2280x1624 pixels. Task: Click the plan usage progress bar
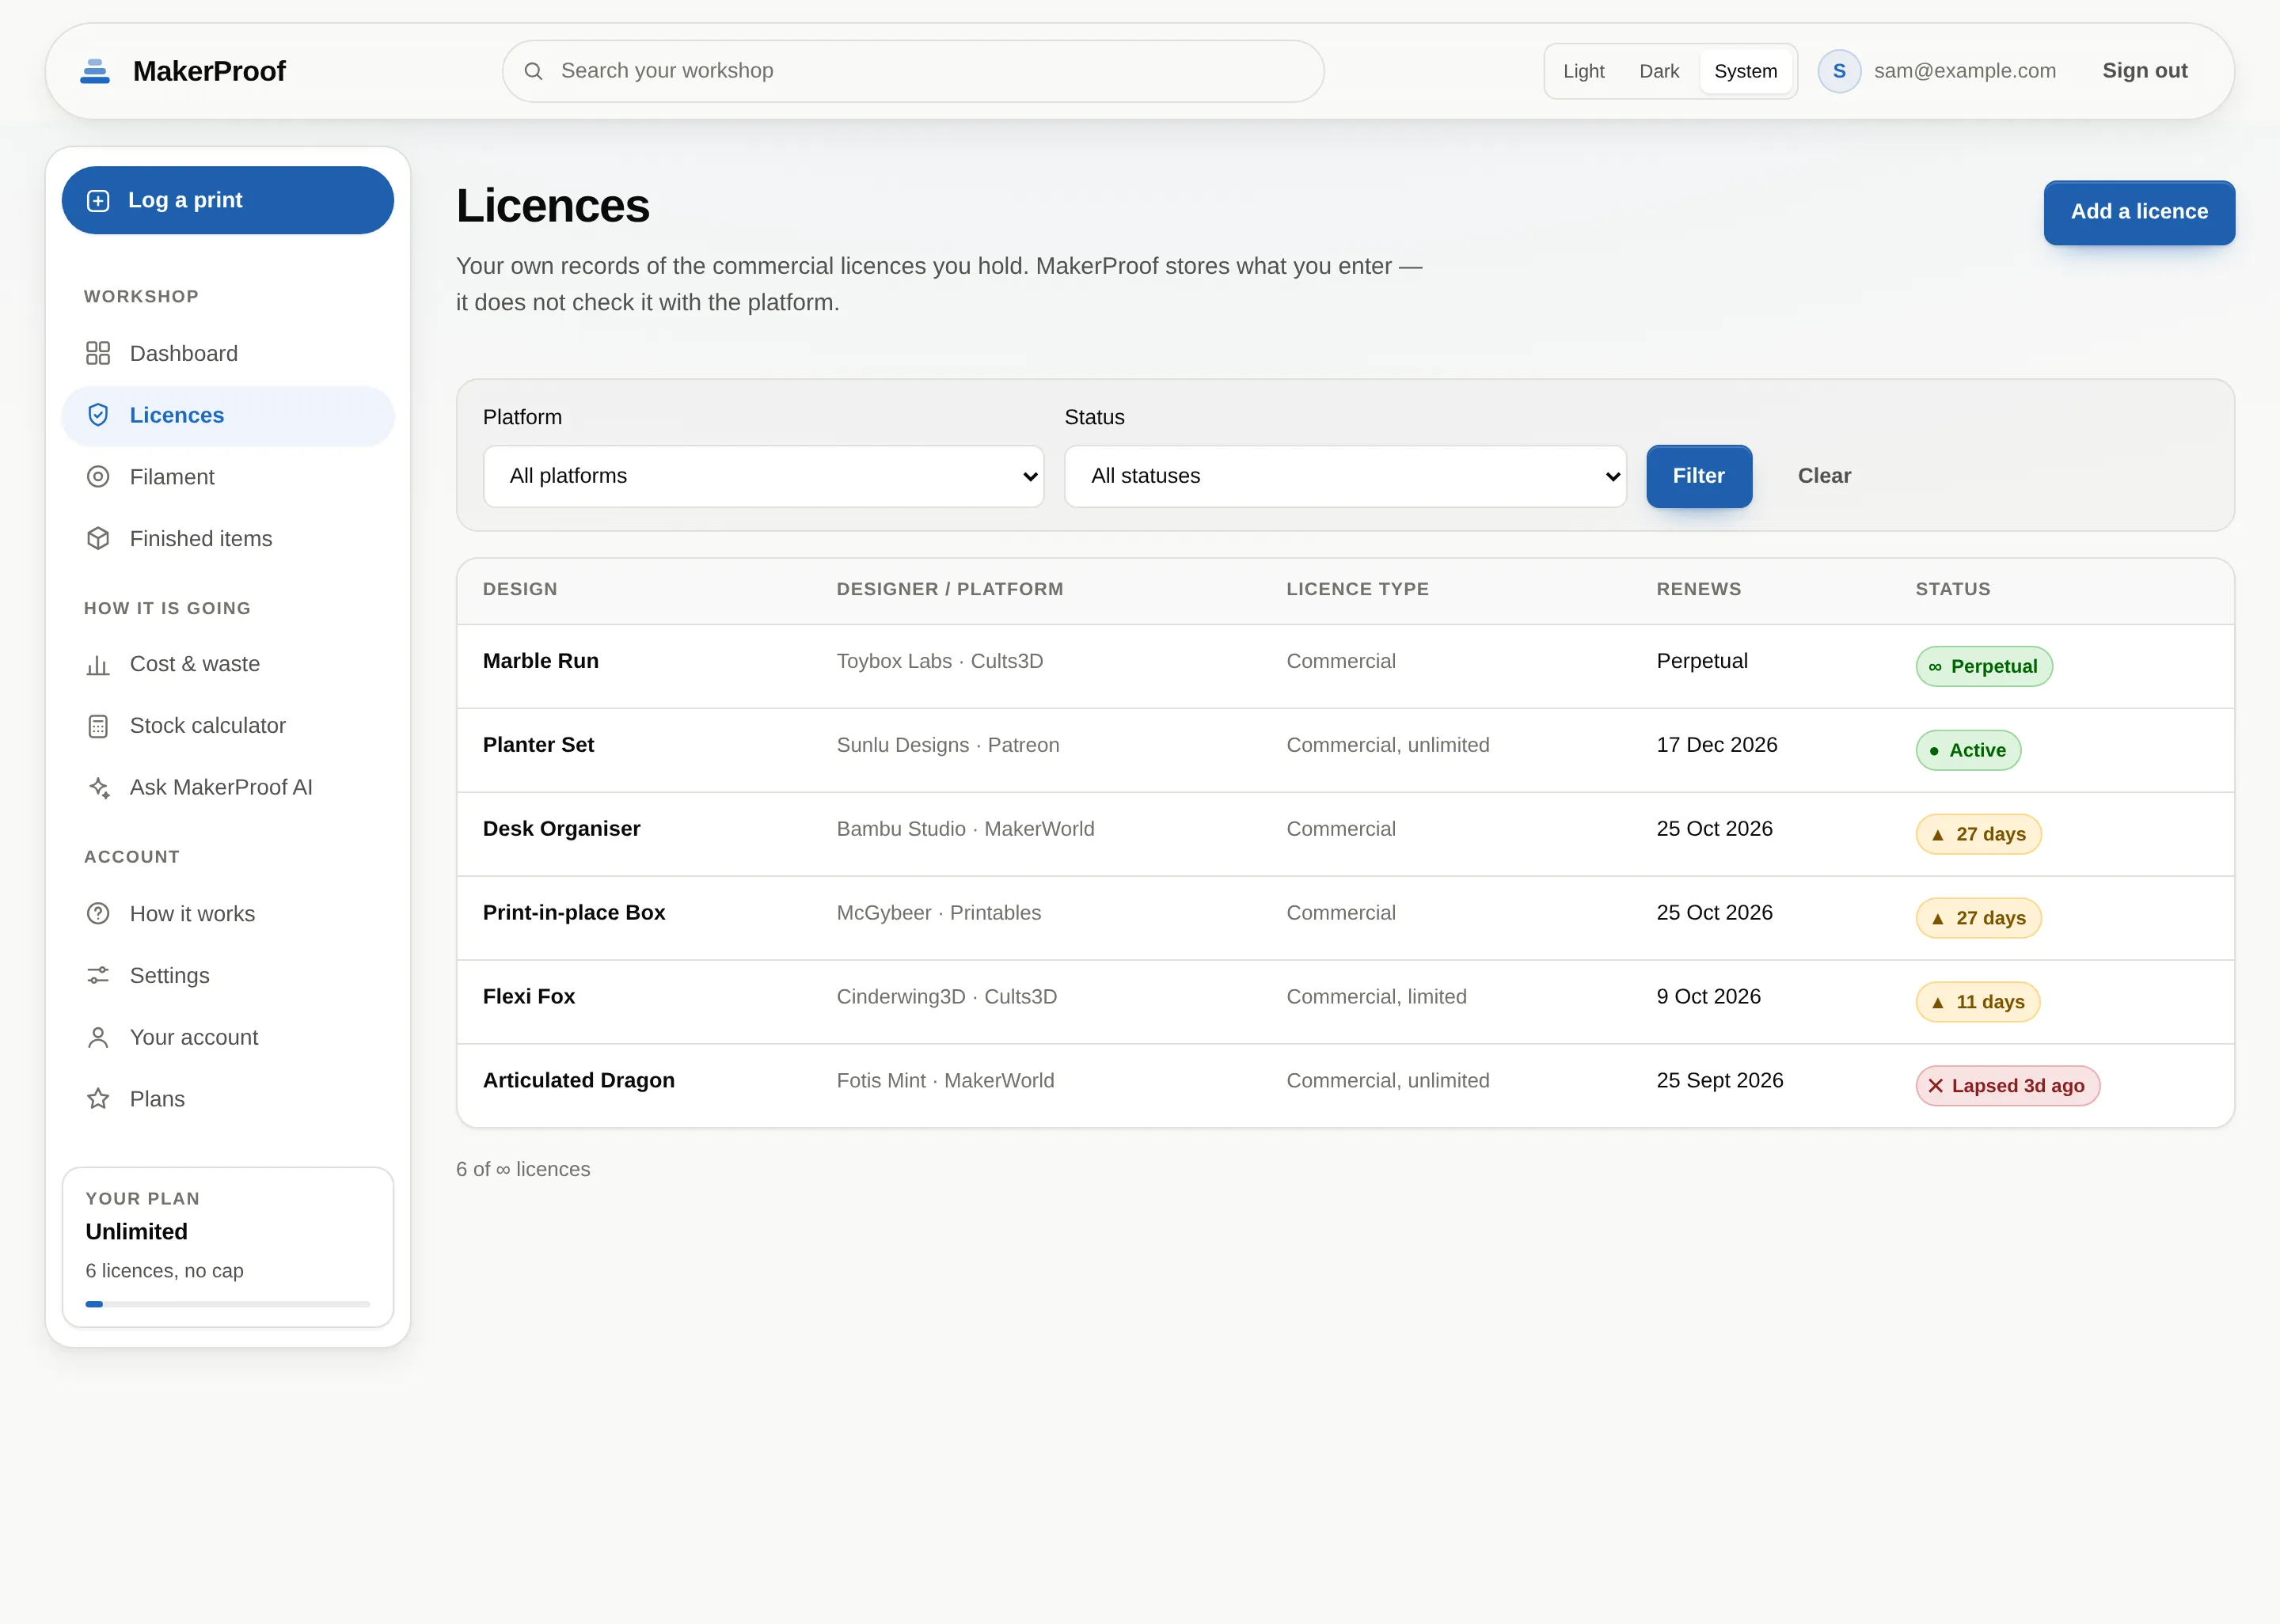(x=228, y=1304)
